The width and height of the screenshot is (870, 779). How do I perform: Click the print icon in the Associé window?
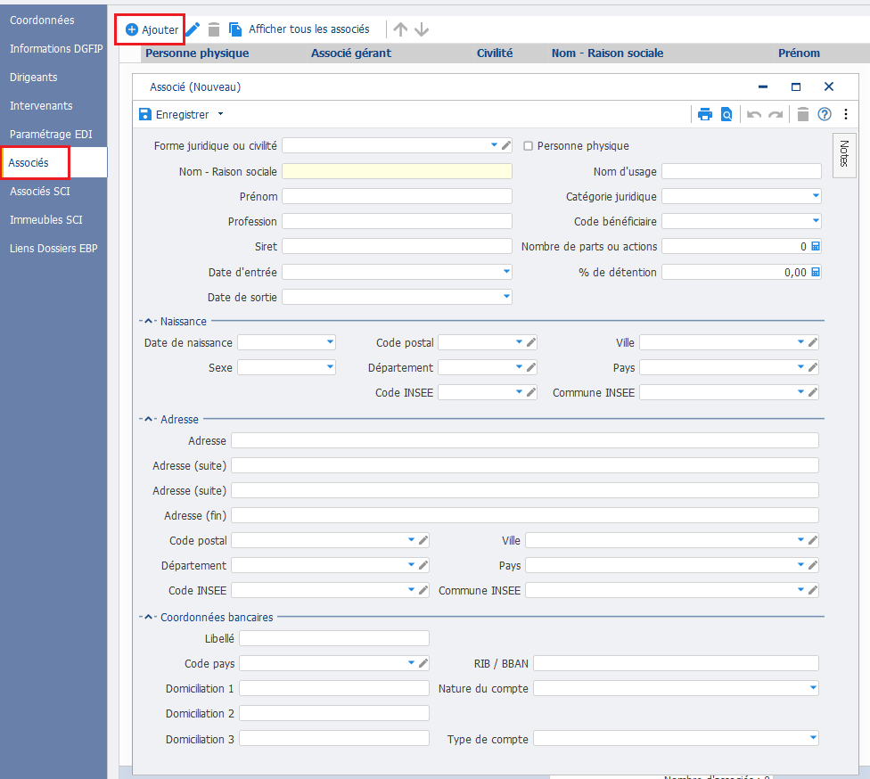coord(705,114)
